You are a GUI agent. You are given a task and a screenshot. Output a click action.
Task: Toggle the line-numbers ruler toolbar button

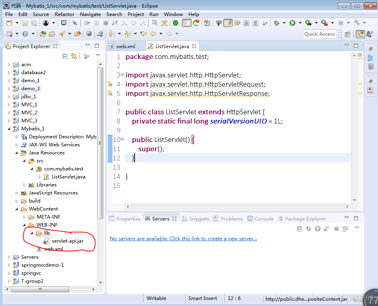[x=187, y=23]
